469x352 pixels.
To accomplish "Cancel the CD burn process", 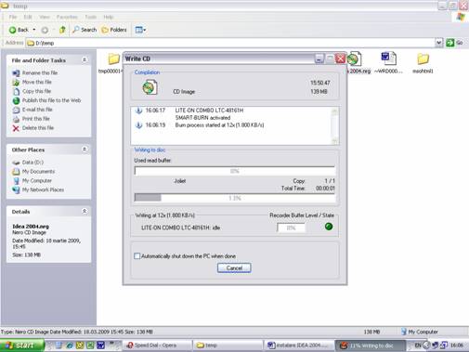I will point(234,268).
